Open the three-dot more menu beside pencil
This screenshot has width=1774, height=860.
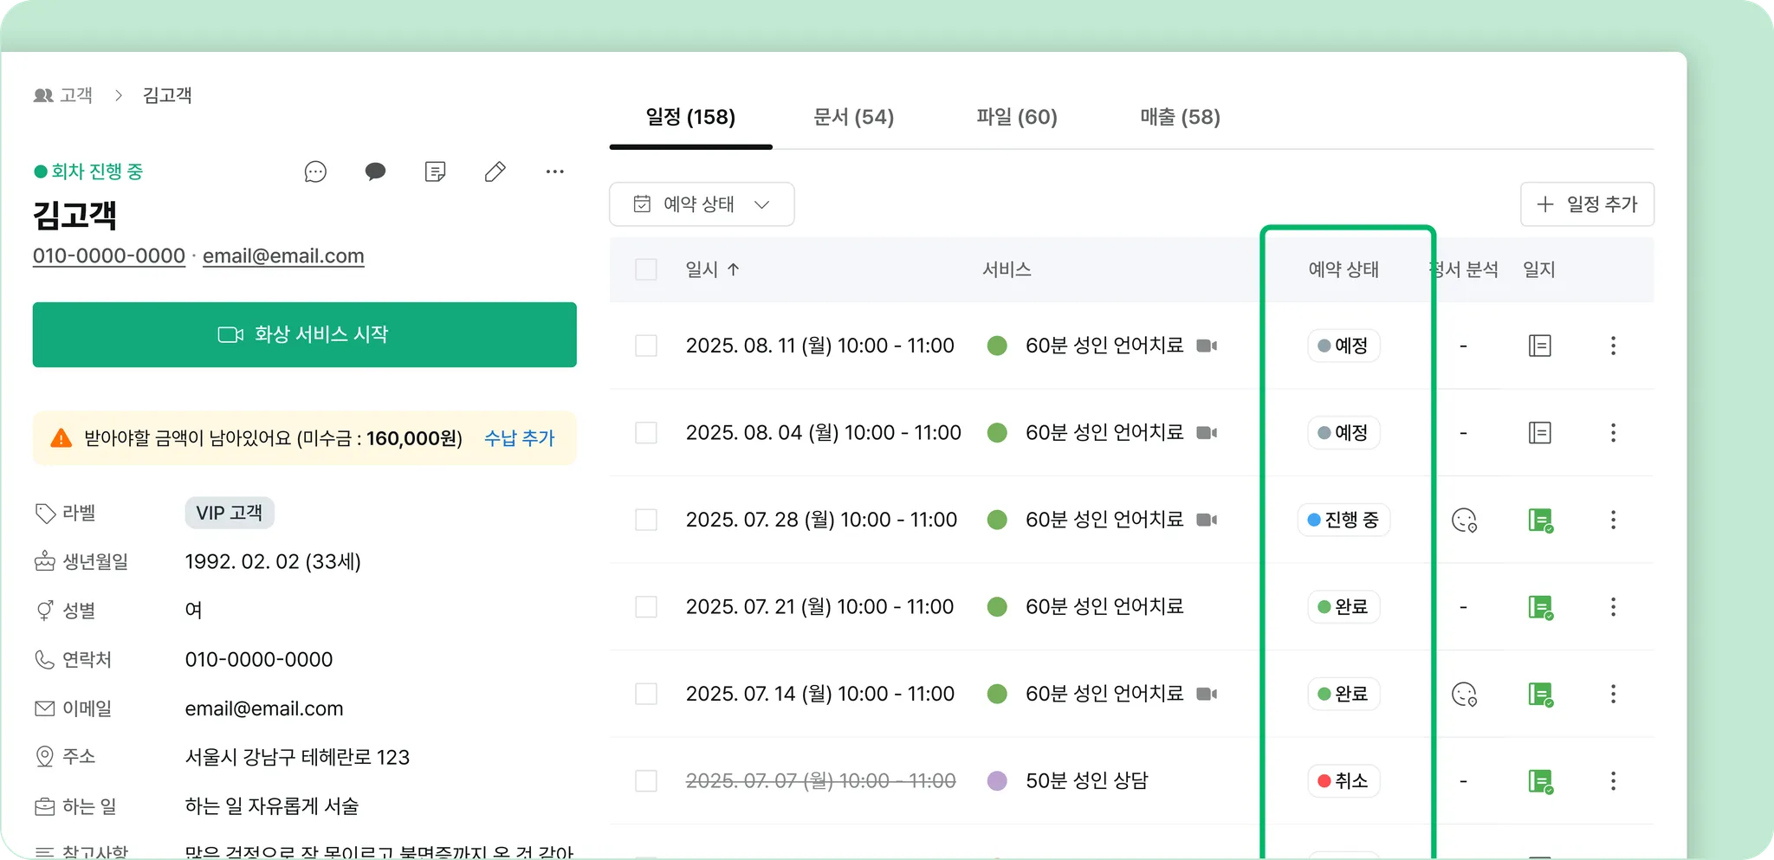555,171
